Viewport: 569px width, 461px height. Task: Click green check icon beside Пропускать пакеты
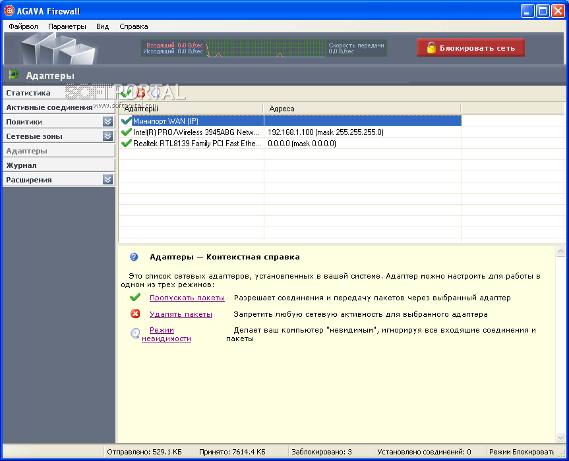coord(135,297)
